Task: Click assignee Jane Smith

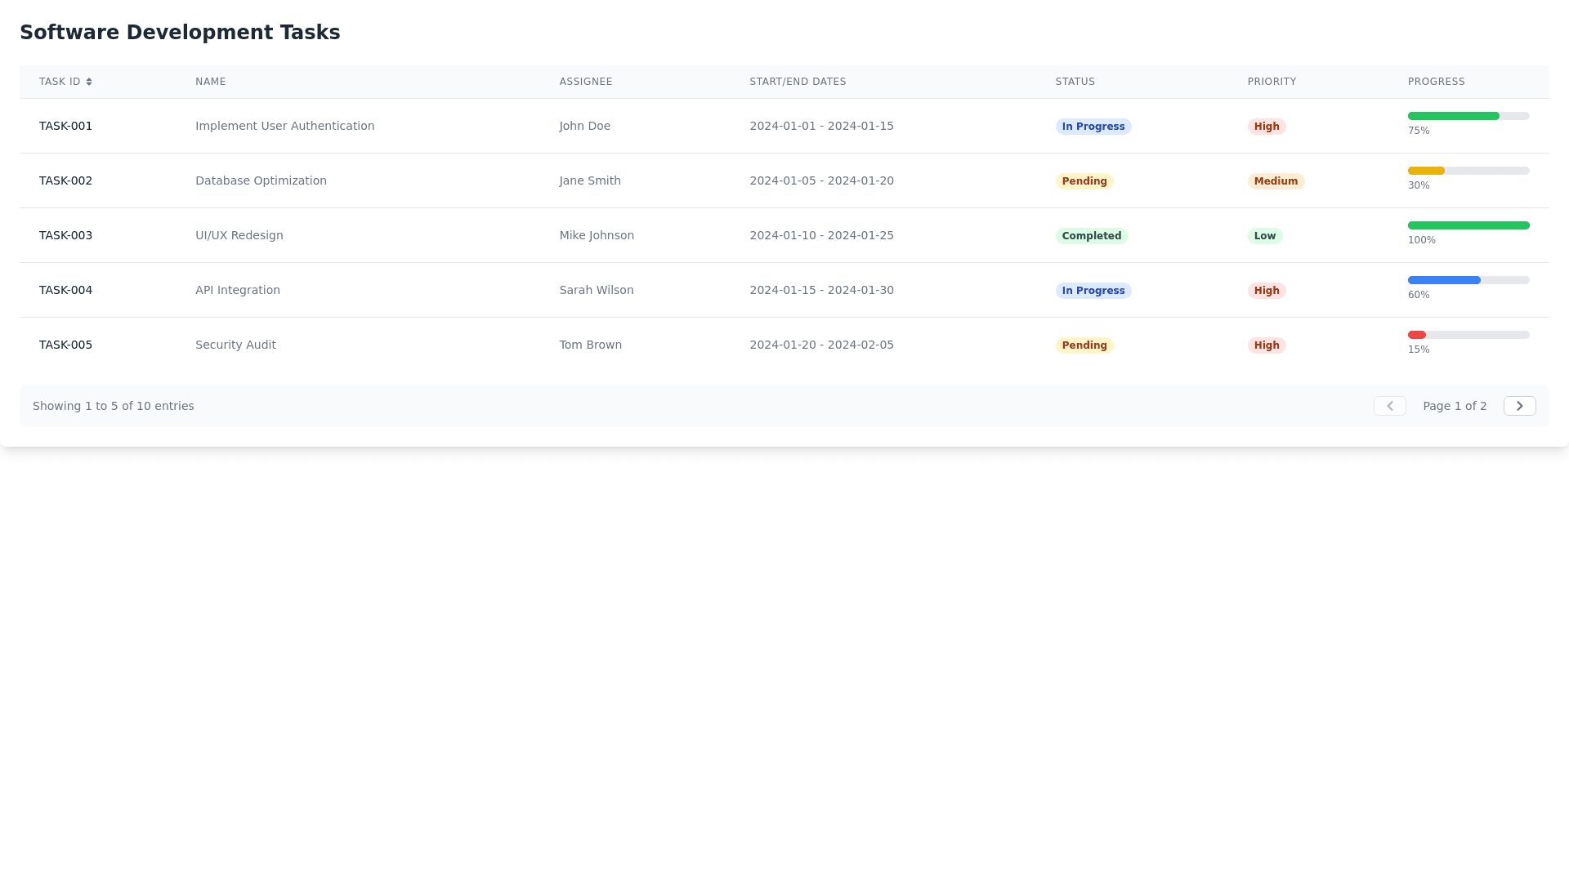Action: [589, 180]
